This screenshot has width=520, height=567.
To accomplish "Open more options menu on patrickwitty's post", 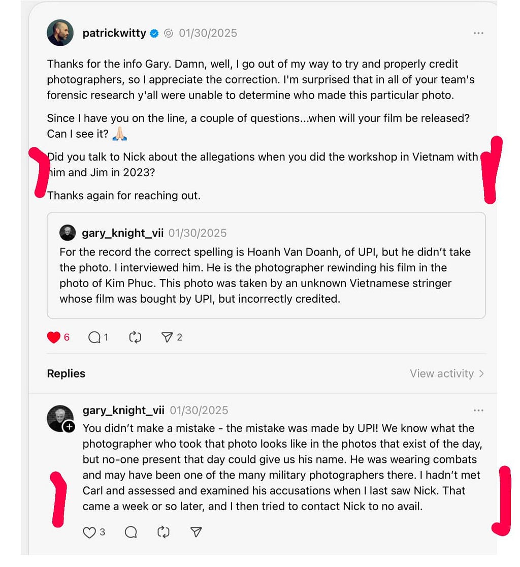I will click(x=478, y=33).
